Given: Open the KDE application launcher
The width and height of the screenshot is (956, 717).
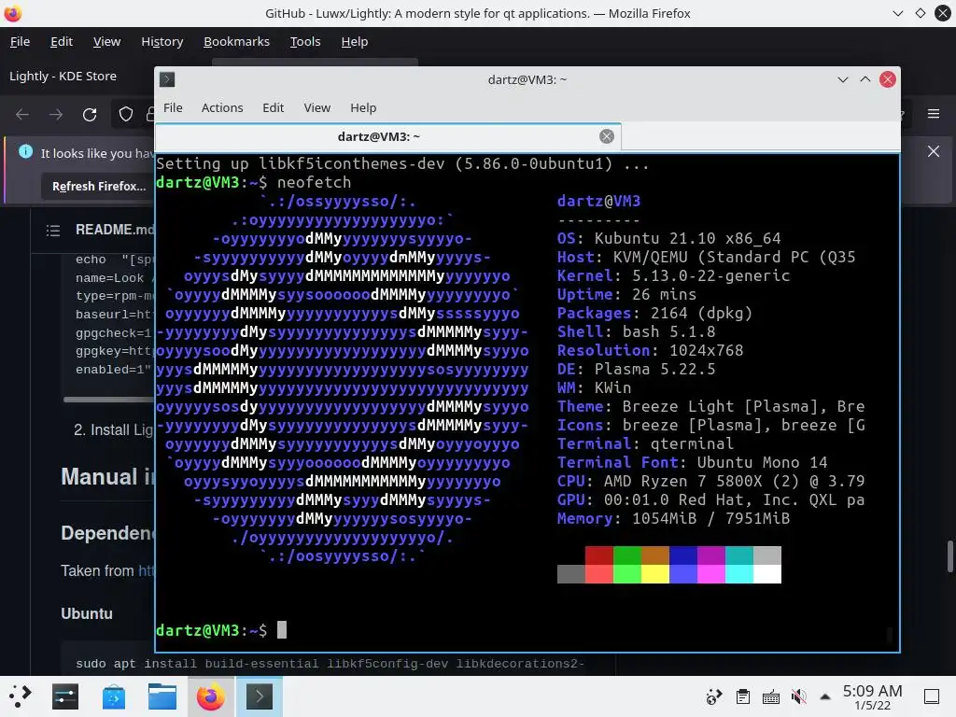Looking at the screenshot, I should pos(20,696).
